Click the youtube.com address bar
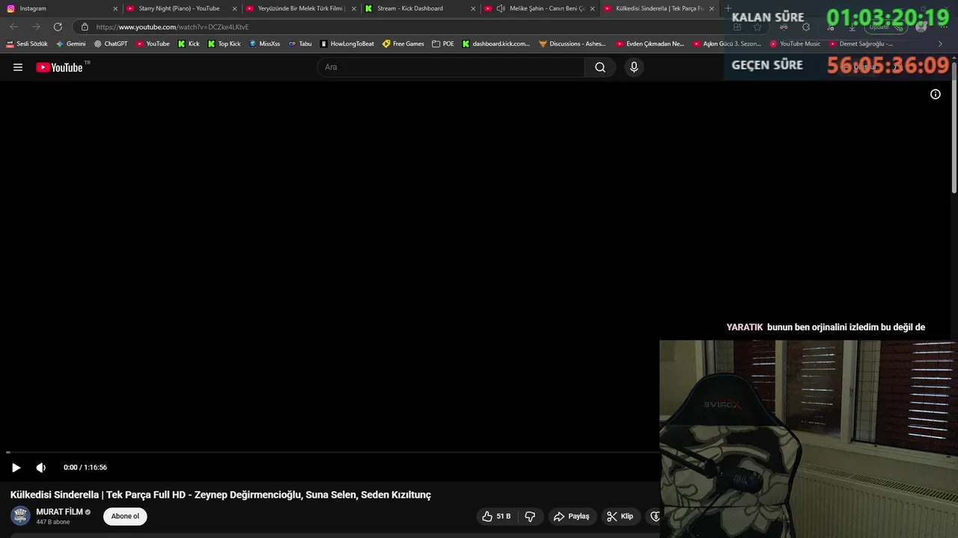 click(x=404, y=27)
